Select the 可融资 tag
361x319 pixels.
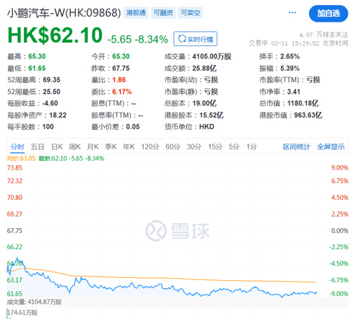pos(163,12)
